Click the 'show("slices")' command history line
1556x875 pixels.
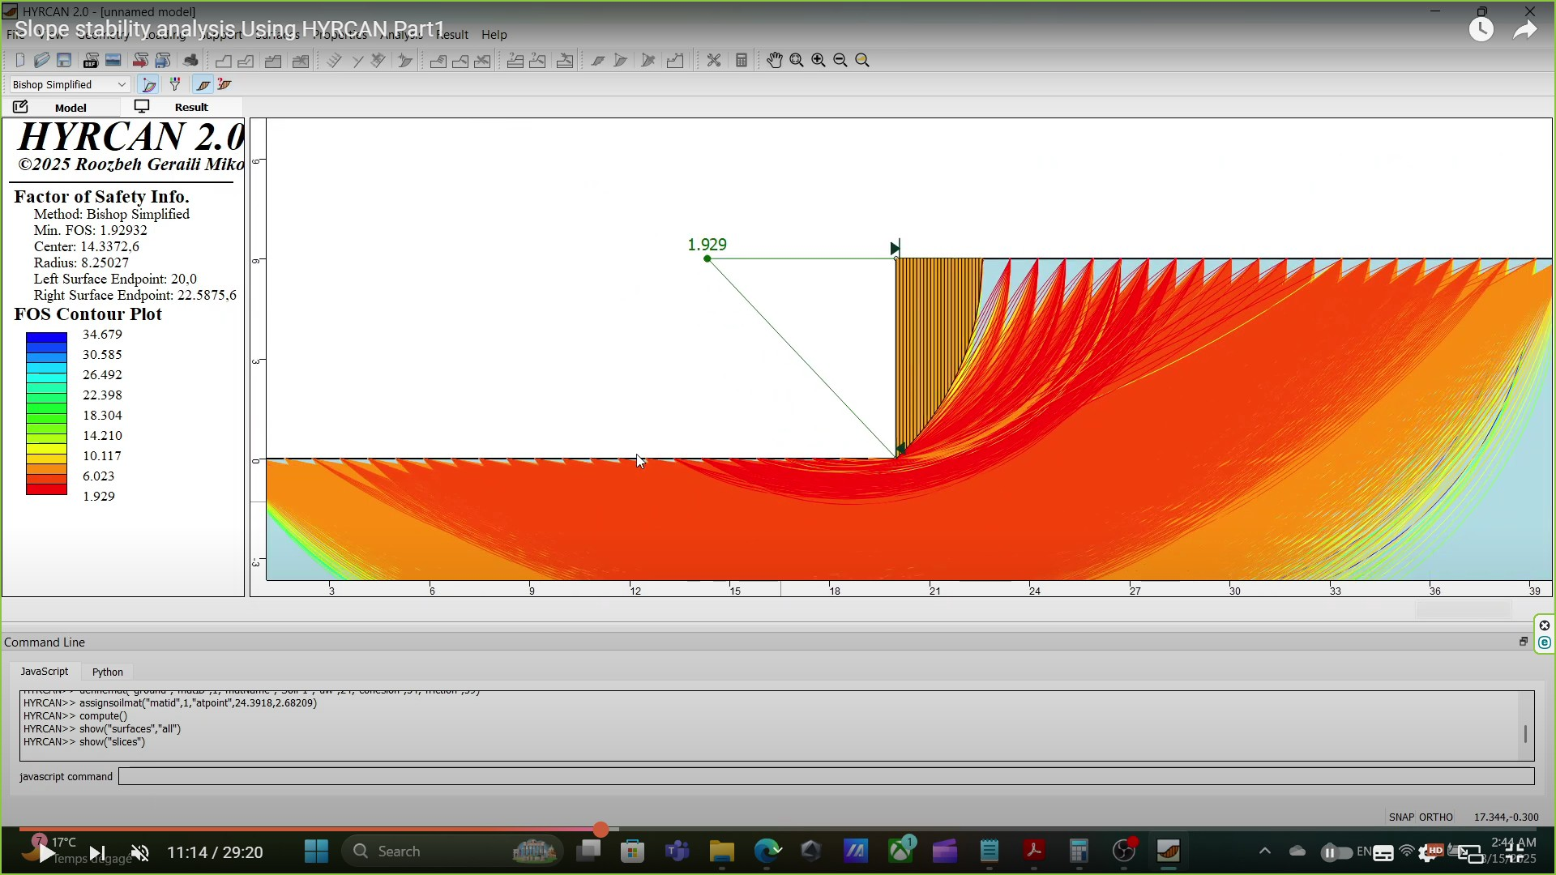point(84,742)
